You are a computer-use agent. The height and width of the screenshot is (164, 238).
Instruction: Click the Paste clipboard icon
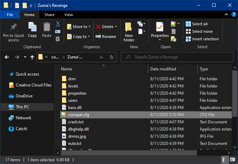47,27
